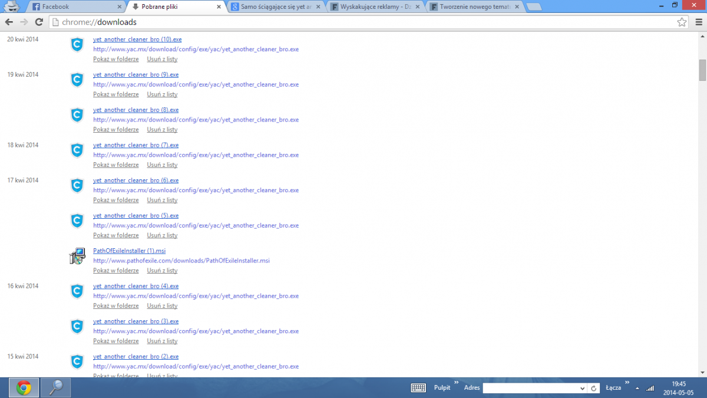Image resolution: width=707 pixels, height=398 pixels.
Task: Bookmark this page with the star icon
Action: [x=682, y=22]
